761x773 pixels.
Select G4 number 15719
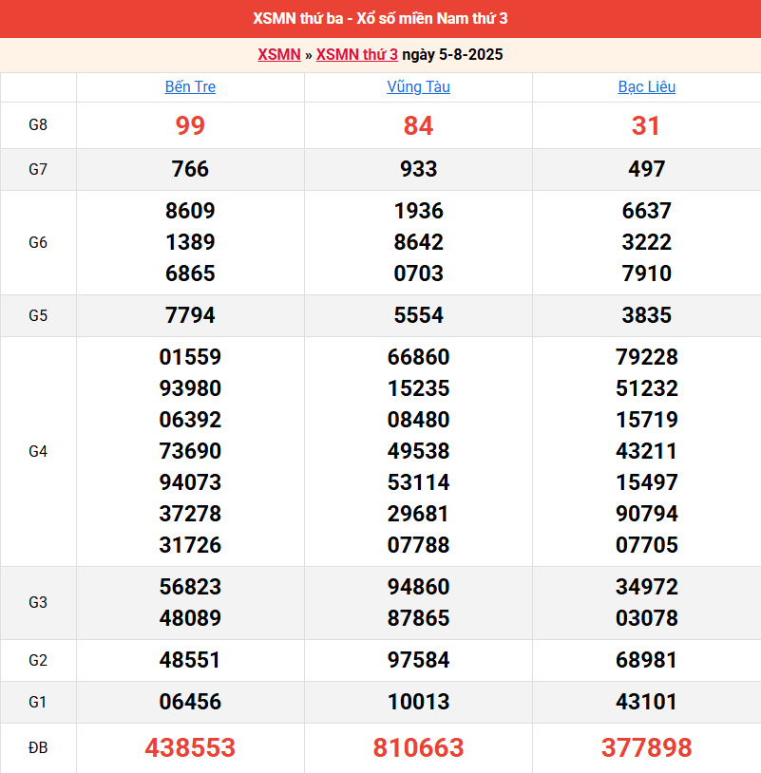(x=647, y=420)
